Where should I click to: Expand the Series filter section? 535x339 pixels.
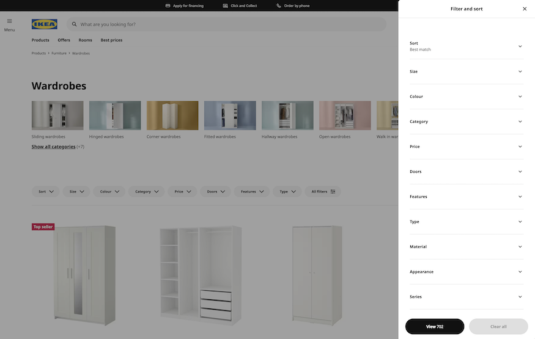pyautogui.click(x=467, y=297)
